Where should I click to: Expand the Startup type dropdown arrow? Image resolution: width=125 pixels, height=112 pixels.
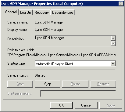pyautogui.click(x=113, y=64)
